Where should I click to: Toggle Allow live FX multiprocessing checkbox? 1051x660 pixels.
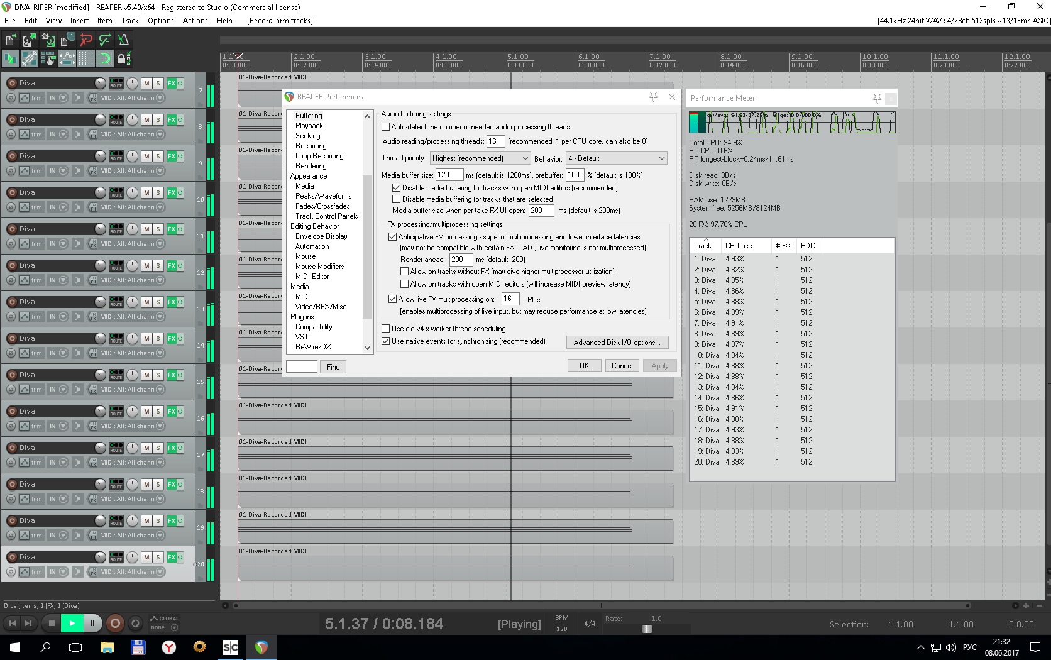point(393,299)
